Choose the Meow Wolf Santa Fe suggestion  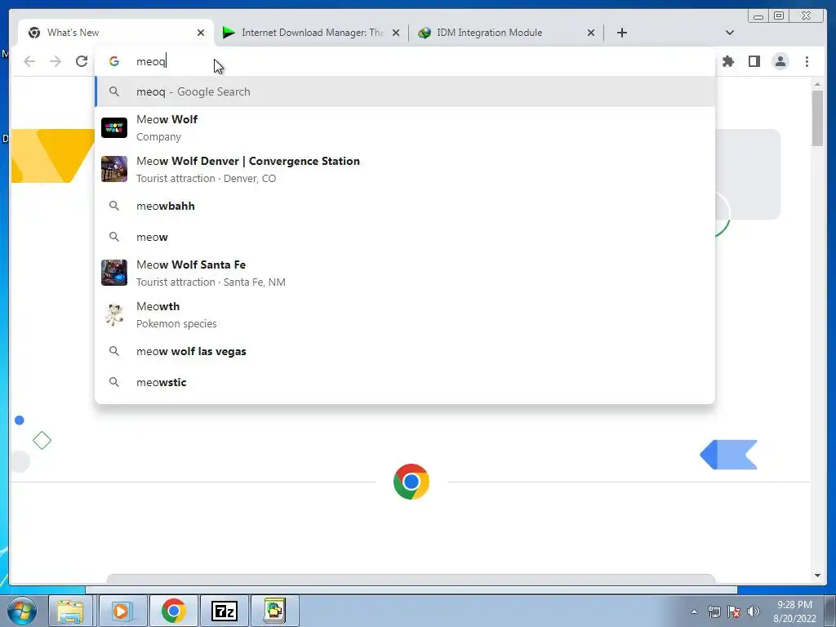point(405,273)
